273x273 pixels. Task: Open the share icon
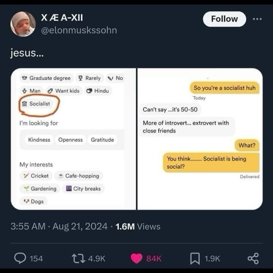pos(253,258)
